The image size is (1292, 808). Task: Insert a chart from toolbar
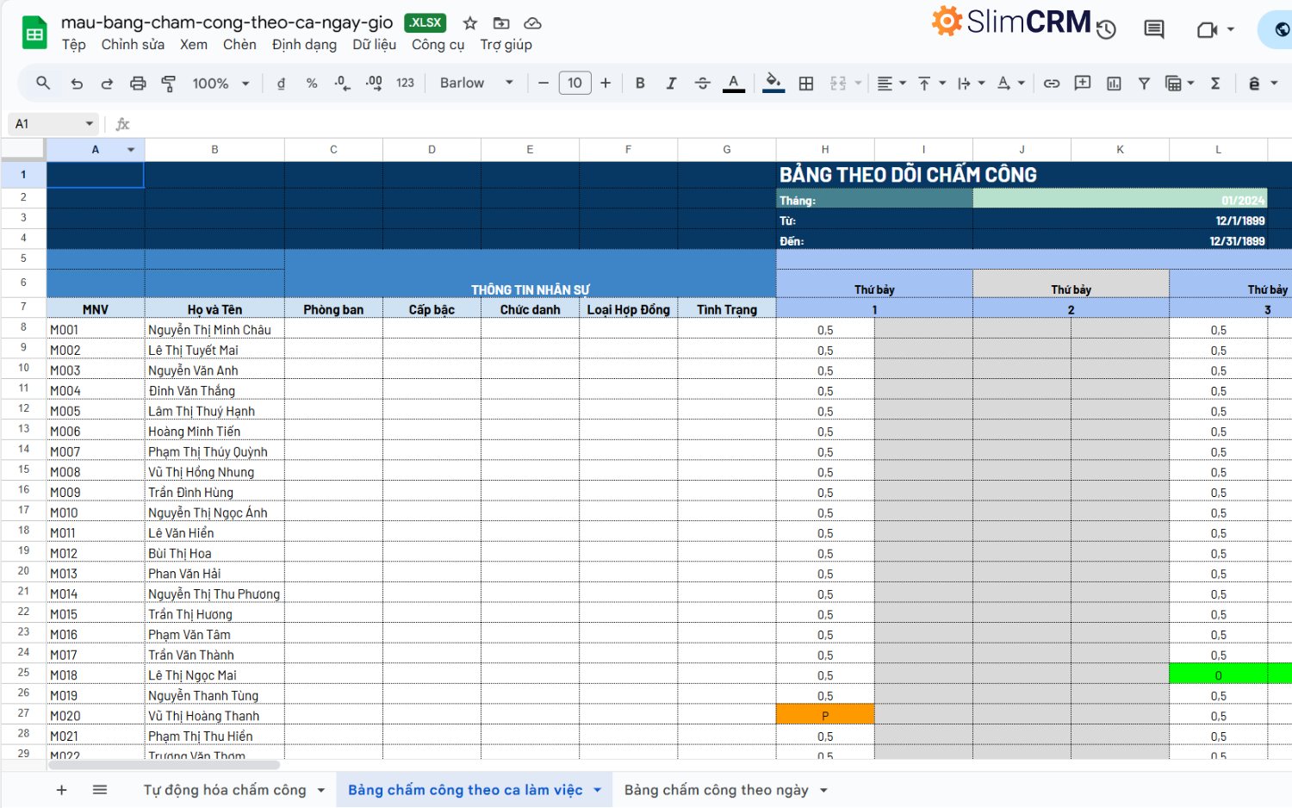[1114, 84]
